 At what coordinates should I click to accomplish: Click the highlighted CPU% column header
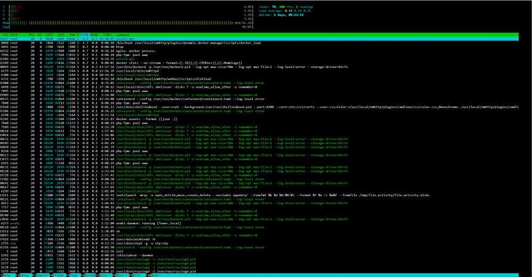85,35
